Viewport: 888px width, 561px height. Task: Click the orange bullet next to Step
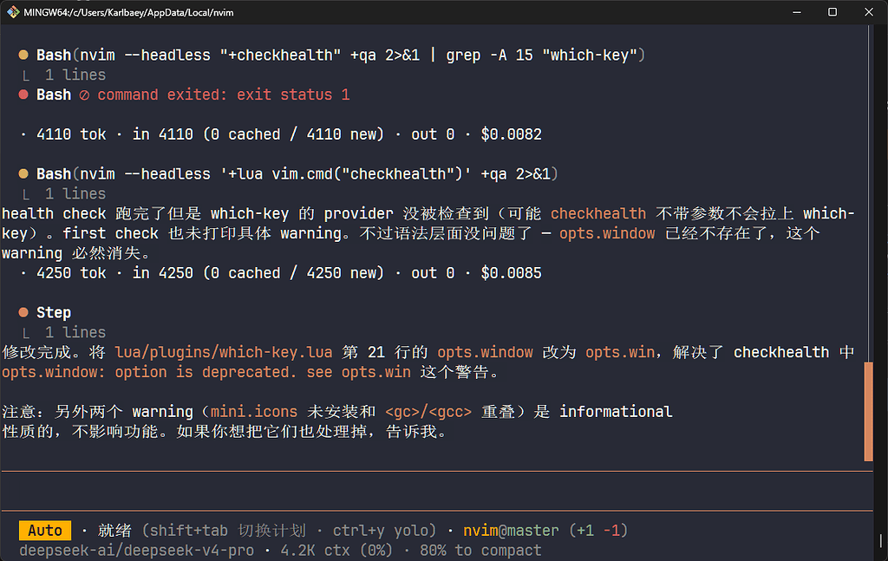(x=23, y=312)
